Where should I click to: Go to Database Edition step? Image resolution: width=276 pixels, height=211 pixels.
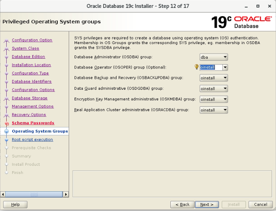pyautogui.click(x=28, y=57)
